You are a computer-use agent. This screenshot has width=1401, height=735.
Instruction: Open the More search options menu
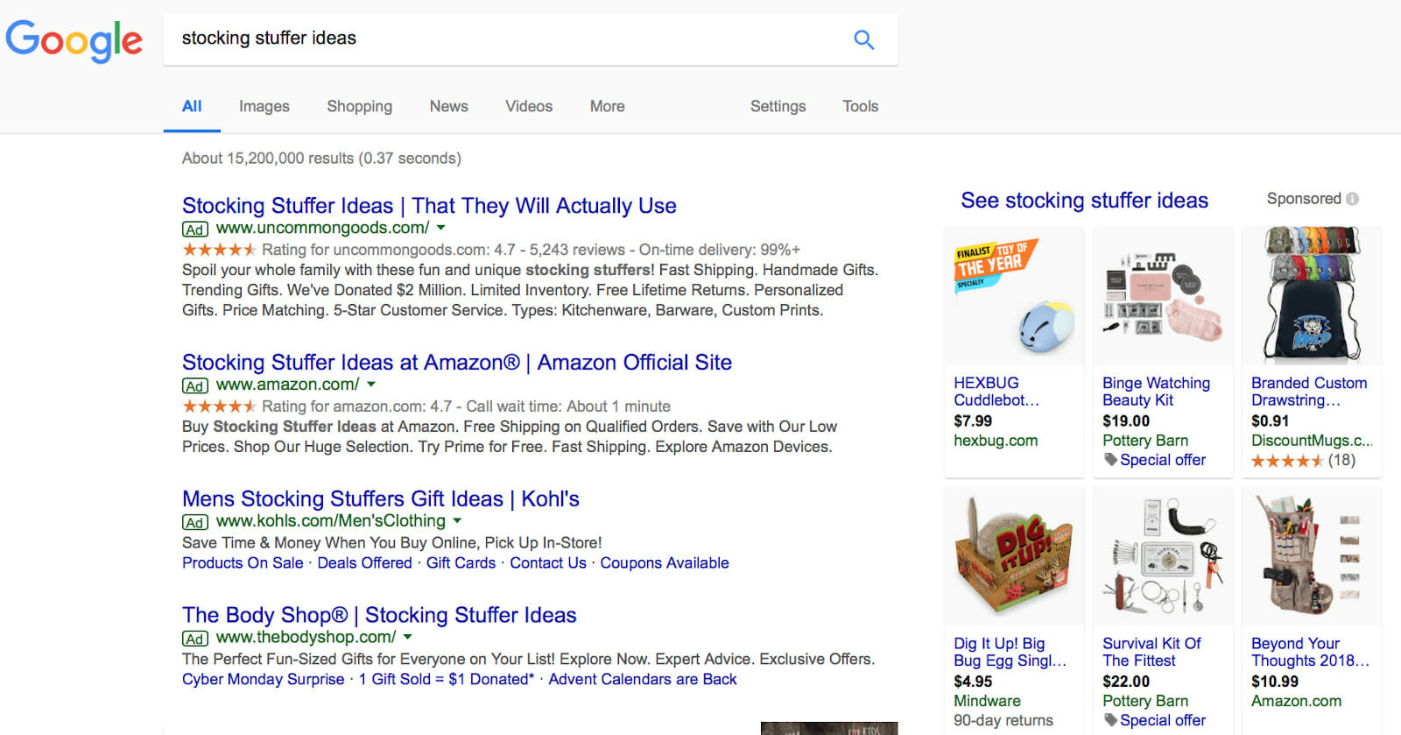607,106
